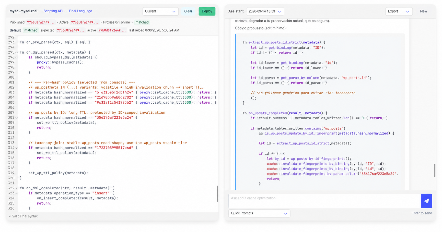The width and height of the screenshot is (442, 232).
Task: Click the Clear button
Action: [188, 11]
